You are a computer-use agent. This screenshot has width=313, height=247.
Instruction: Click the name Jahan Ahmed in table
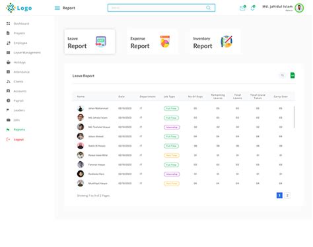pyautogui.click(x=96, y=137)
